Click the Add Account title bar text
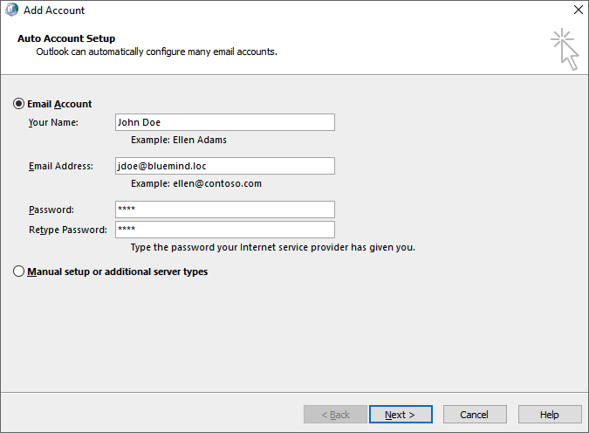Viewport: 589px width, 433px height. [x=54, y=10]
